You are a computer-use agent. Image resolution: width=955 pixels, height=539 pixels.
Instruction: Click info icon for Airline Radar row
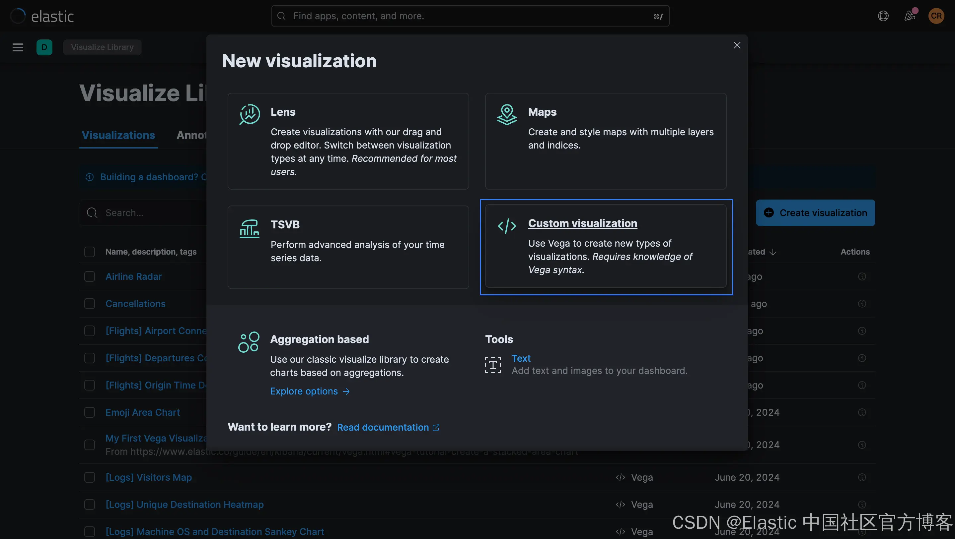tap(862, 276)
